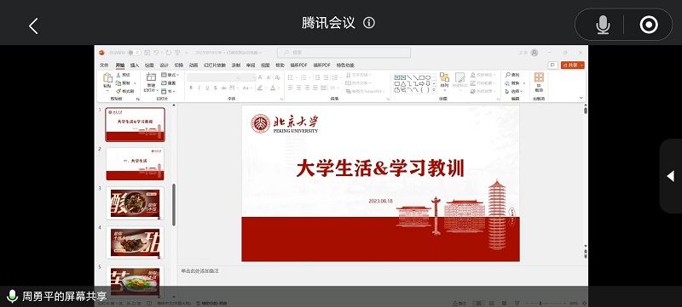Screen dimensions: 682x307
Task: Open the Design (设计) ribbon tab
Action: pyautogui.click(x=164, y=65)
